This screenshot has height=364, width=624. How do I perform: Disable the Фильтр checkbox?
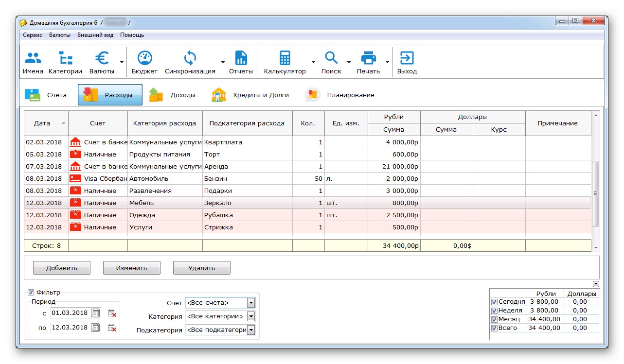[31, 293]
